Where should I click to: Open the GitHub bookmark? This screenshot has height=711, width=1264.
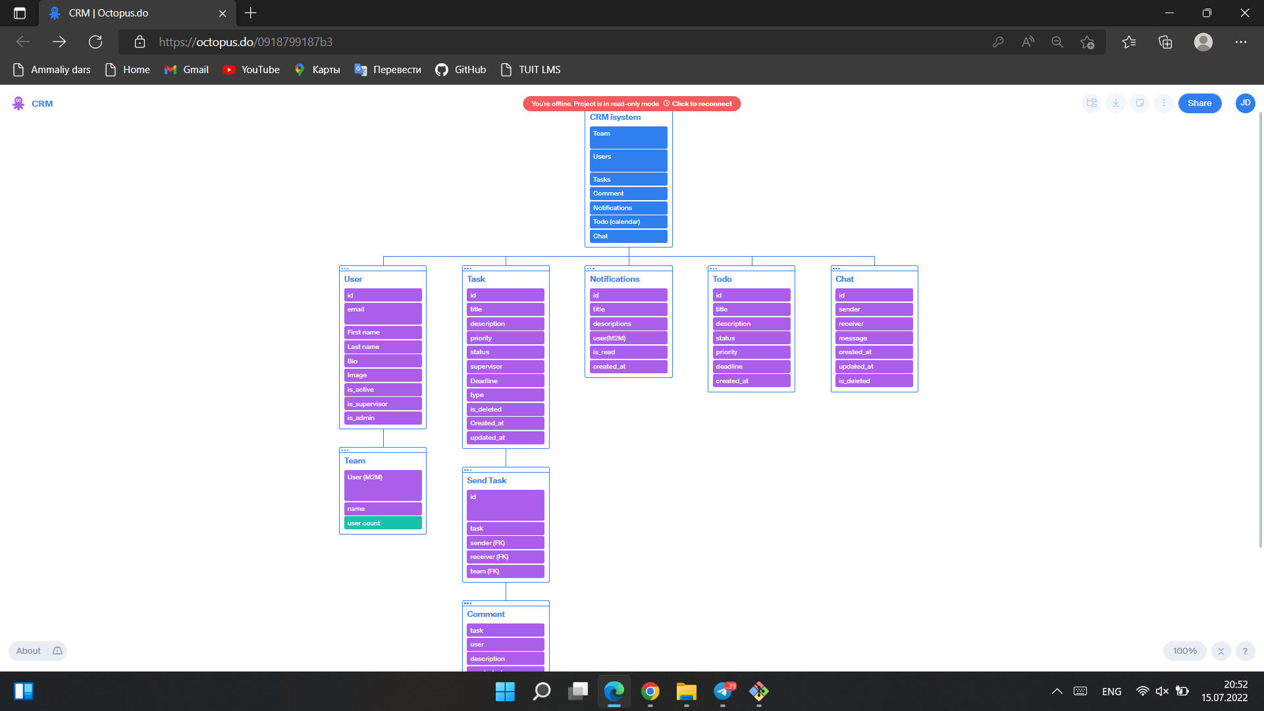(460, 70)
